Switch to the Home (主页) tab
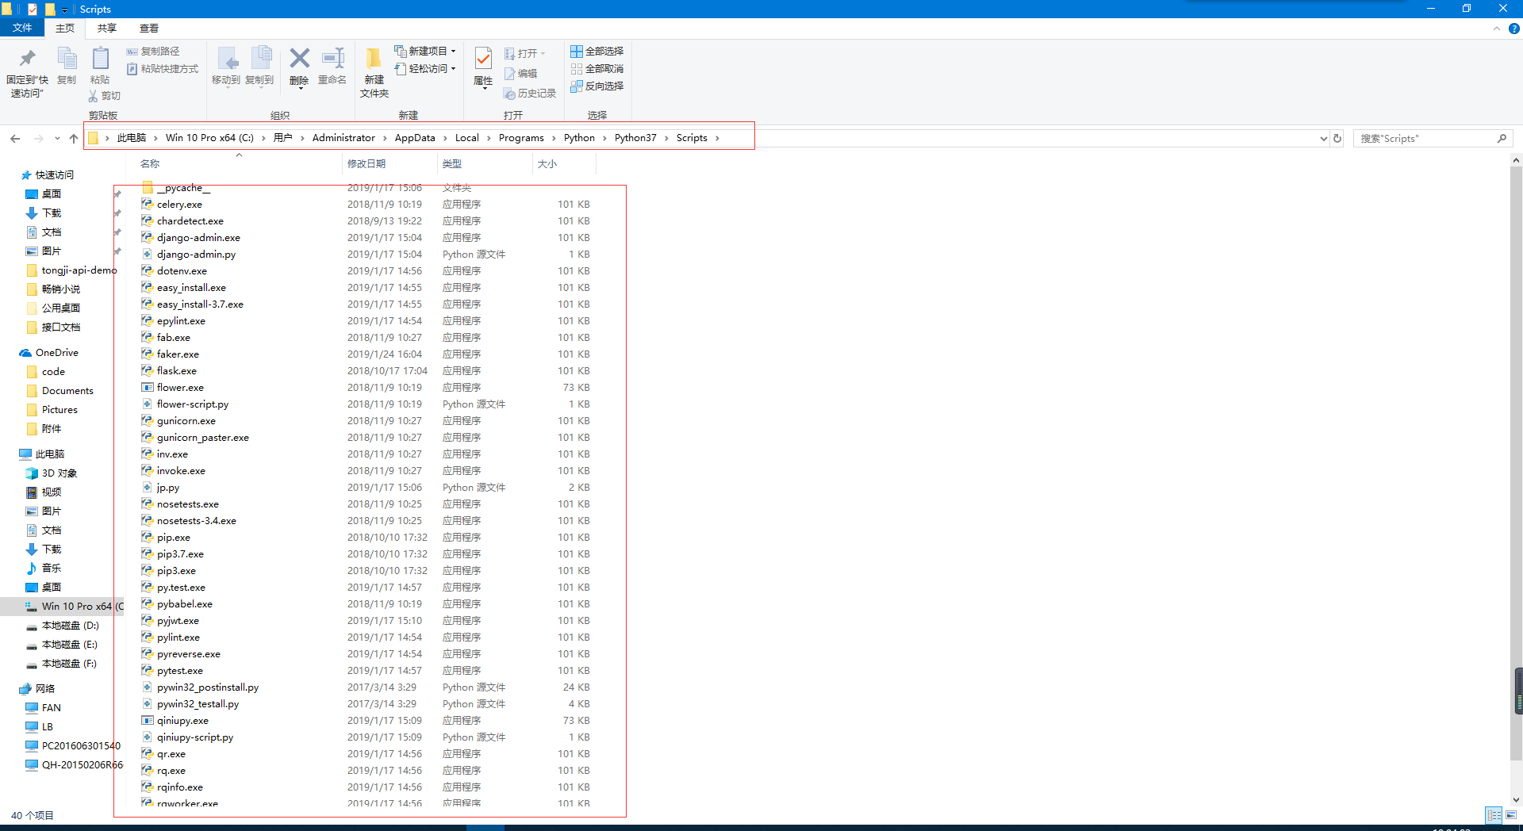 pos(65,28)
